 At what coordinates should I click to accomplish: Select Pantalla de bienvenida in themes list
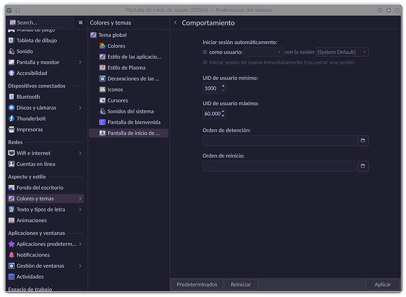(x=134, y=122)
